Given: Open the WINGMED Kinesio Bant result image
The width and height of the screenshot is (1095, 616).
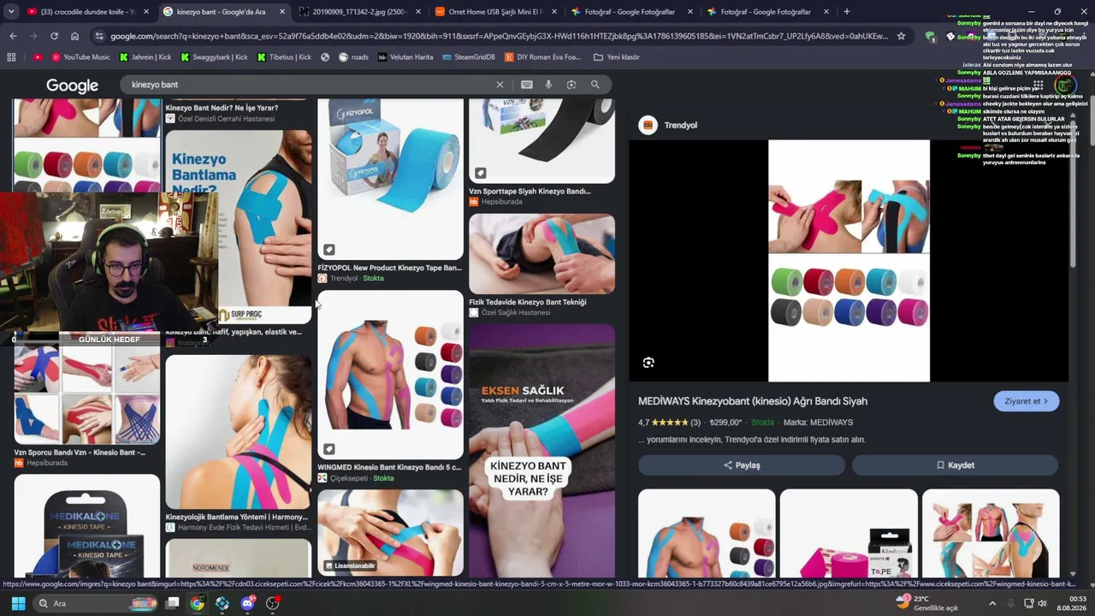Looking at the screenshot, I should 390,375.
